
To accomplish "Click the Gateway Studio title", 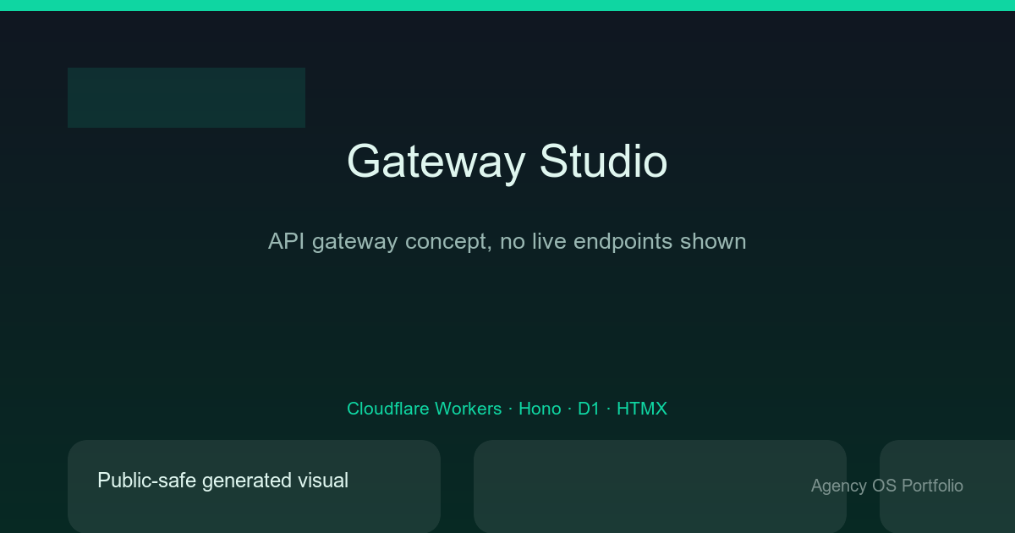I will [x=507, y=162].
